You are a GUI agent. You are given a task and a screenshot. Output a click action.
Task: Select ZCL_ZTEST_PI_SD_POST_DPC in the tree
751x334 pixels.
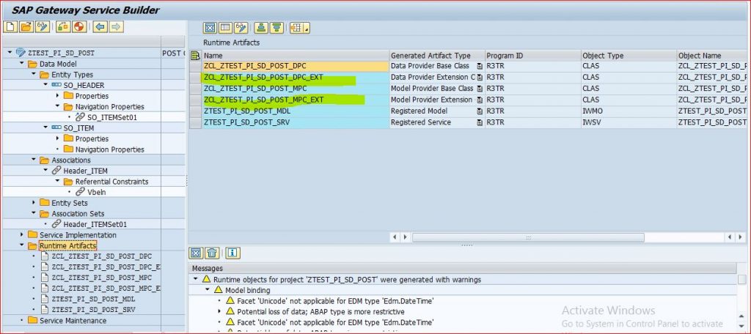pyautogui.click(x=101, y=256)
